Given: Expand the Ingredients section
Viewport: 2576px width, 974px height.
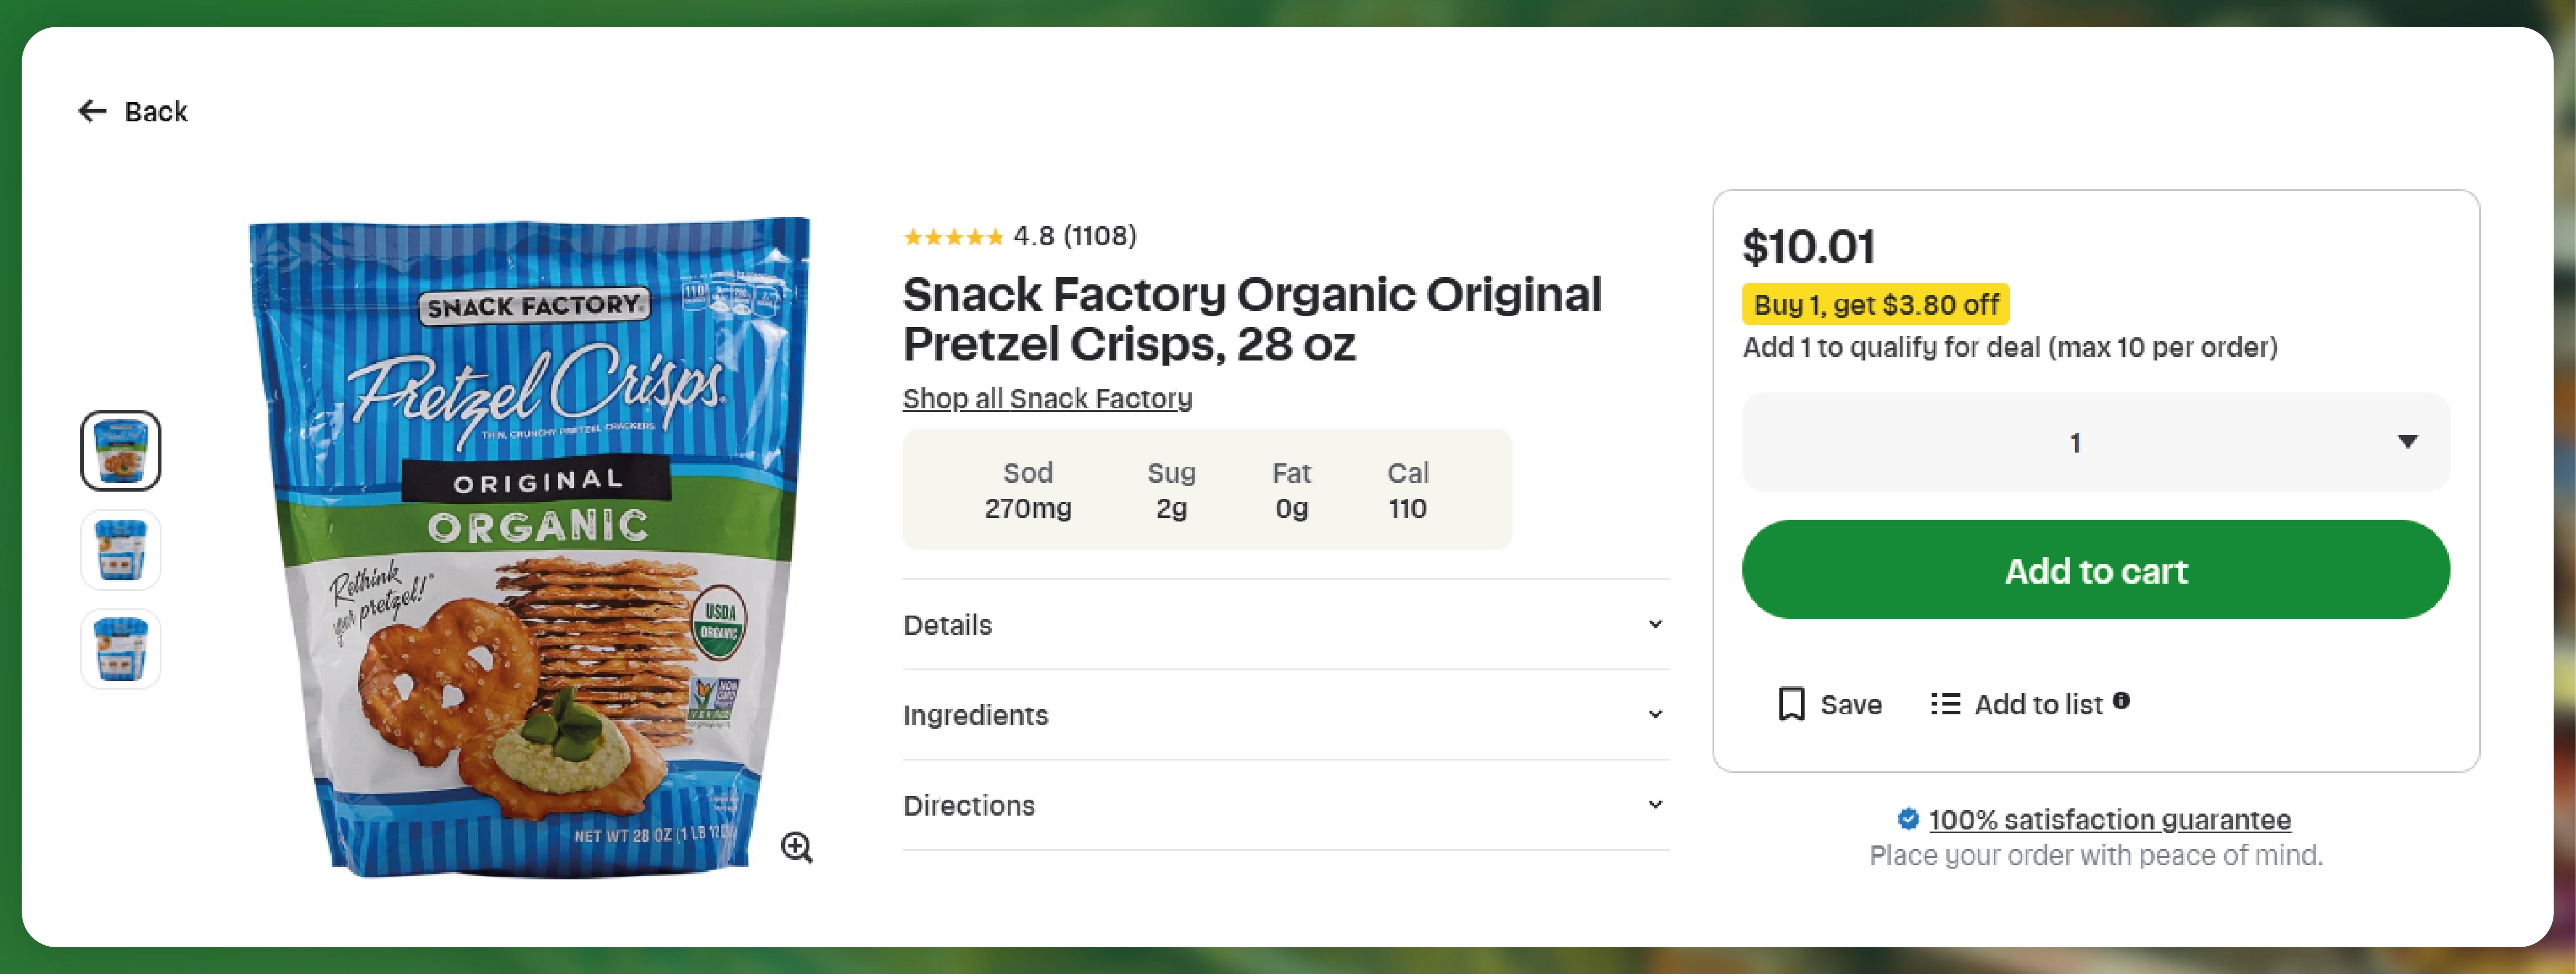Looking at the screenshot, I should pyautogui.click(x=1285, y=715).
